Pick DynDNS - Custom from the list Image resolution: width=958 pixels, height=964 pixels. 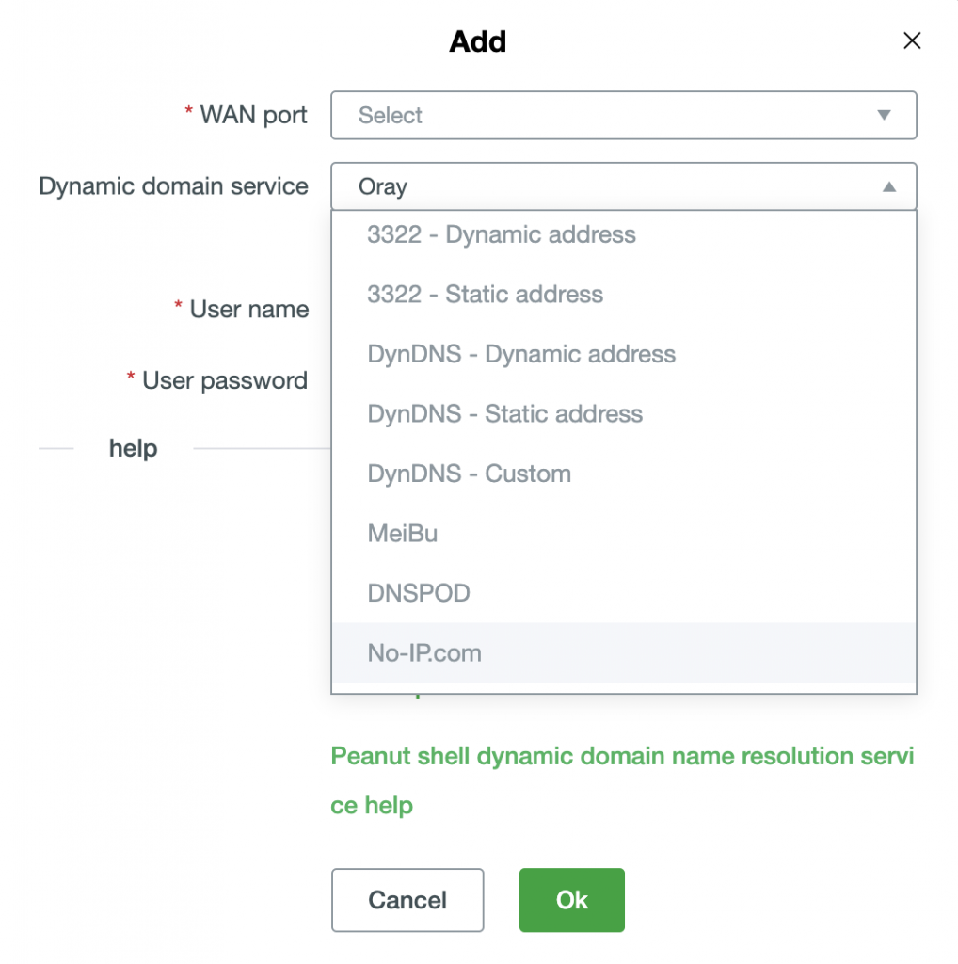623,474
